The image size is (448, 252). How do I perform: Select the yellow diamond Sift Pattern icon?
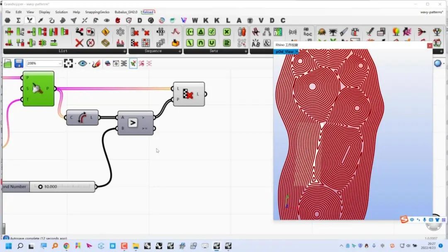pyautogui.click(x=105, y=31)
